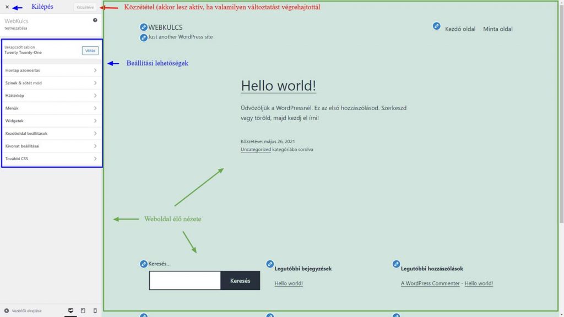Screen dimensions: 564x317
Task: Click inside the search input field
Action: [185, 280]
